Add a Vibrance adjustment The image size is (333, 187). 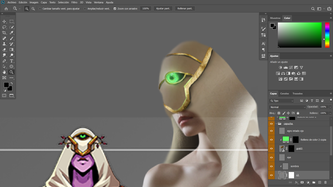click(301, 68)
